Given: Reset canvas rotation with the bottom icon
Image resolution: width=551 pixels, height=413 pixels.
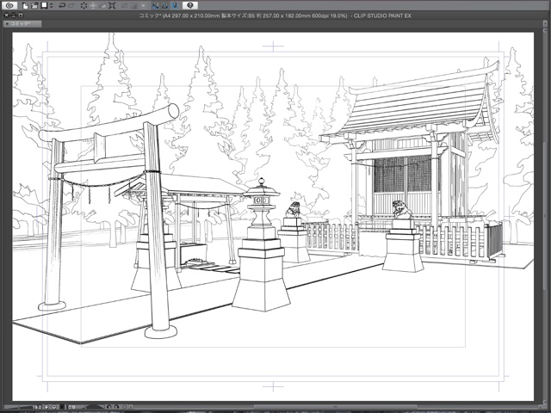Looking at the screenshot, I should coord(124,407).
